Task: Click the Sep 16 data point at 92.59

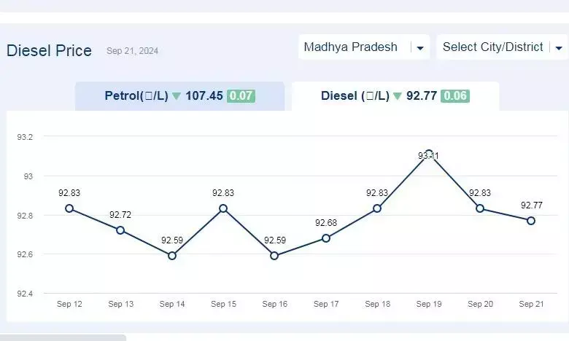Action: [274, 256]
